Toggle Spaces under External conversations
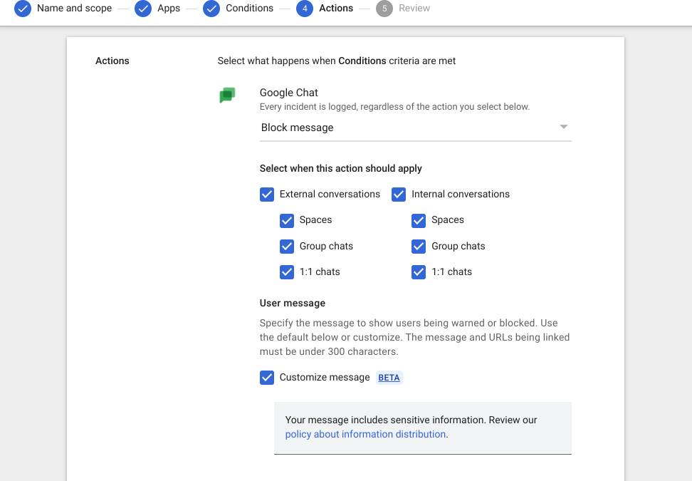Viewport: 692px width, 481px height. 287,220
